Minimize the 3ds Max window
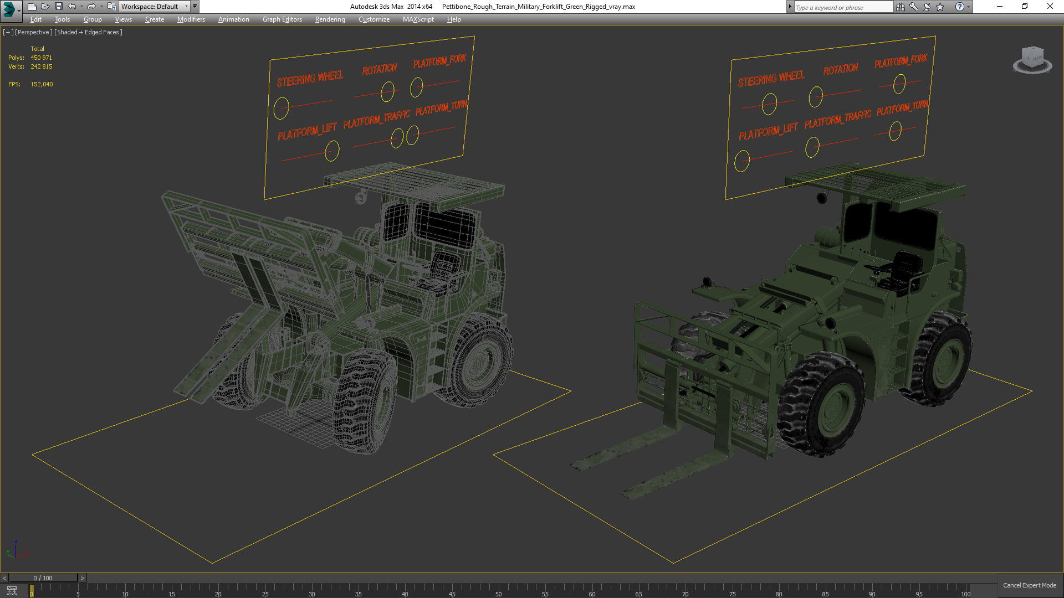The image size is (1064, 598). click(x=999, y=7)
